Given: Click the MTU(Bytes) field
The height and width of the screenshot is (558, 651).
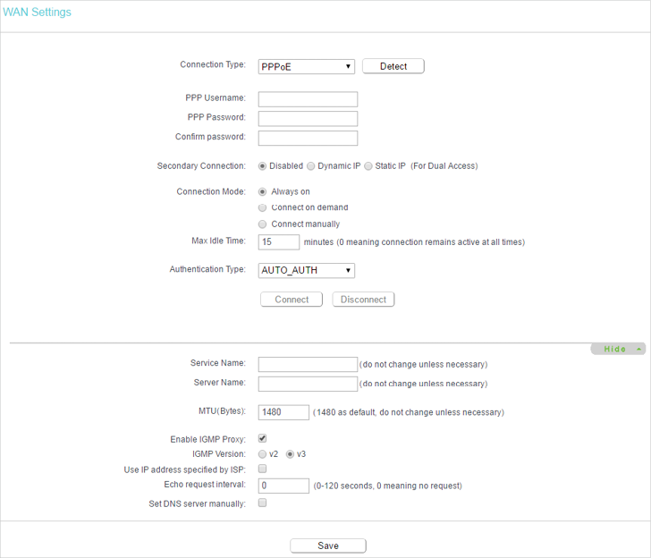Looking at the screenshot, I should (x=283, y=412).
